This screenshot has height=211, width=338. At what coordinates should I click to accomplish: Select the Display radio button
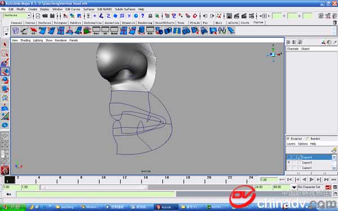coord(288,138)
